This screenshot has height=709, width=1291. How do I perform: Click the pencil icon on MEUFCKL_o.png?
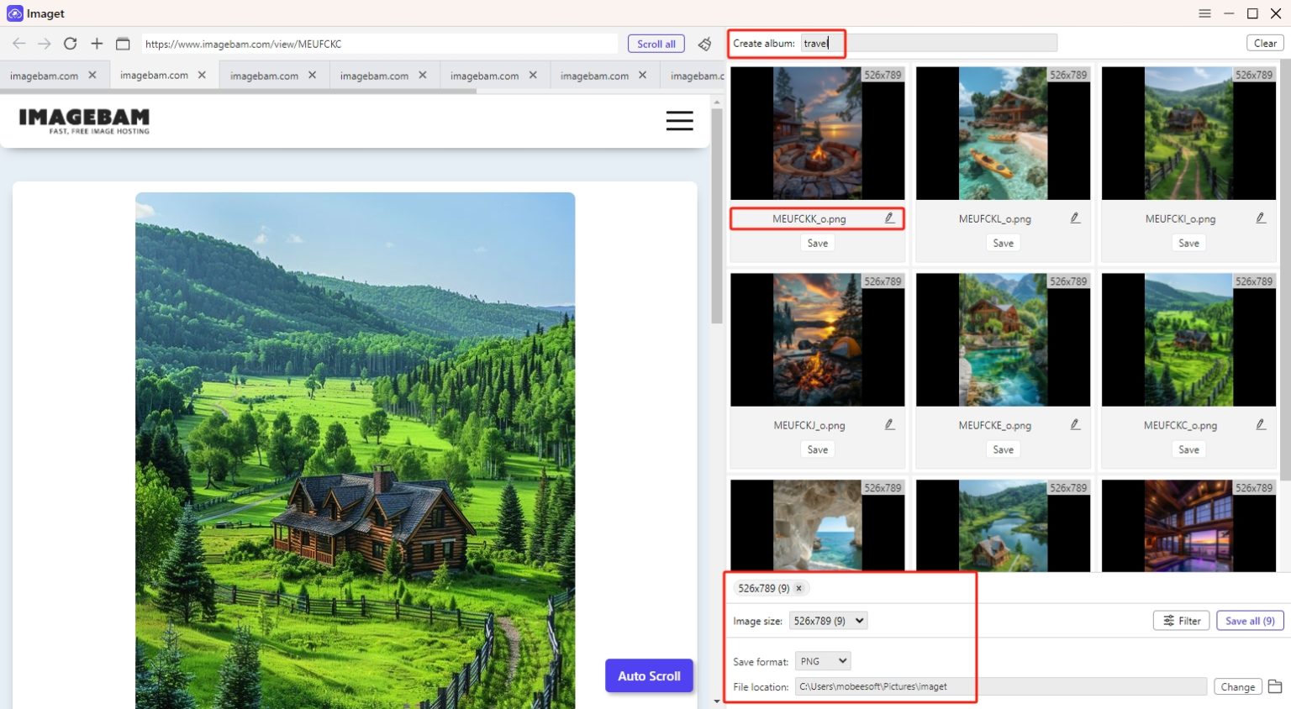click(1075, 218)
